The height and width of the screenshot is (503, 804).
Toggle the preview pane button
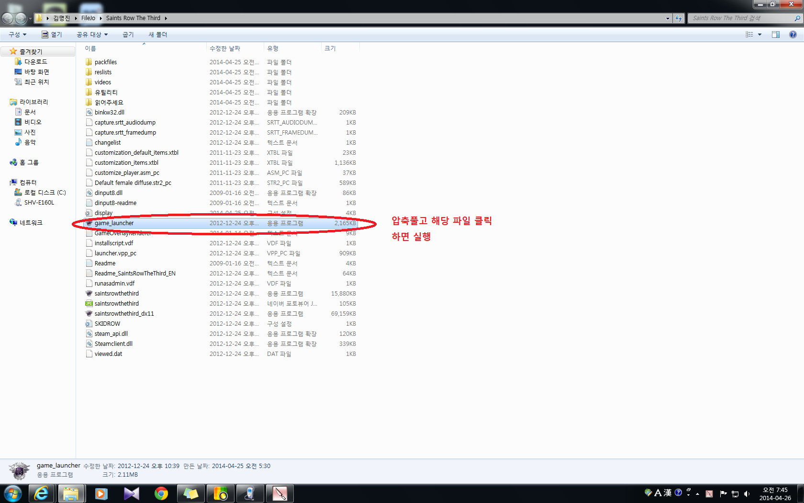click(x=775, y=34)
